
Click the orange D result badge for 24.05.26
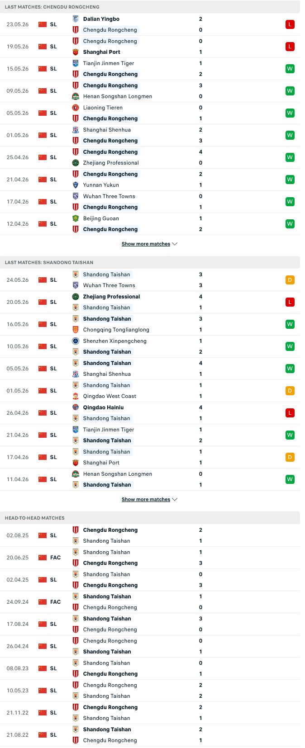[x=290, y=280]
